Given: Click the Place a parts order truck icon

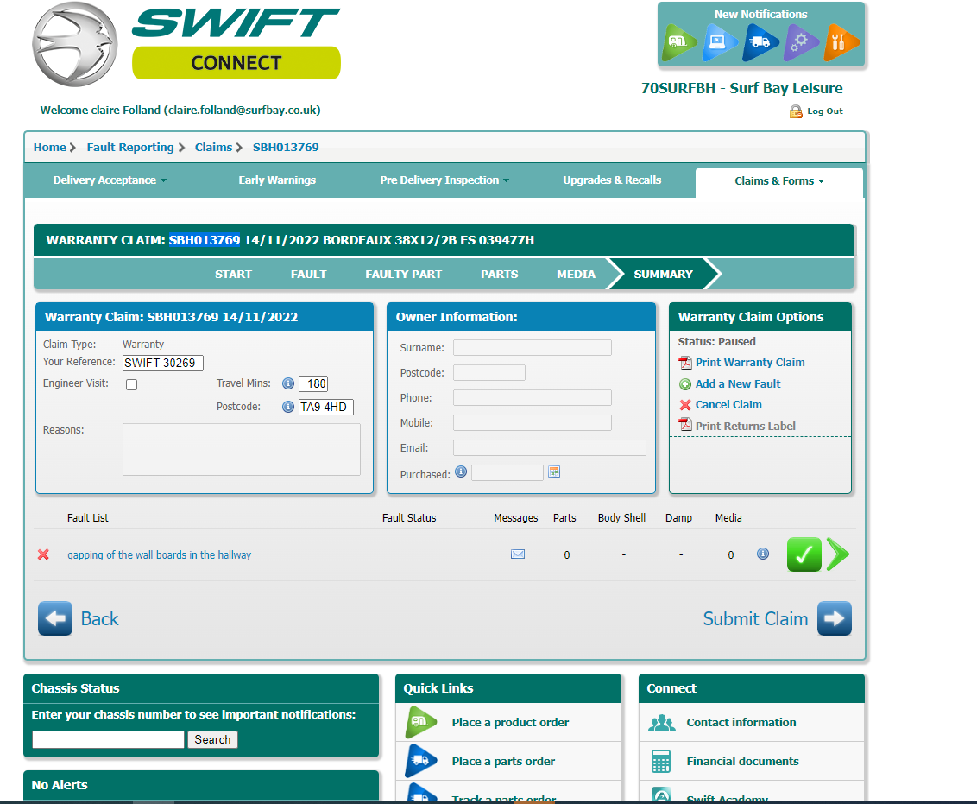Looking at the screenshot, I should pos(420,761).
